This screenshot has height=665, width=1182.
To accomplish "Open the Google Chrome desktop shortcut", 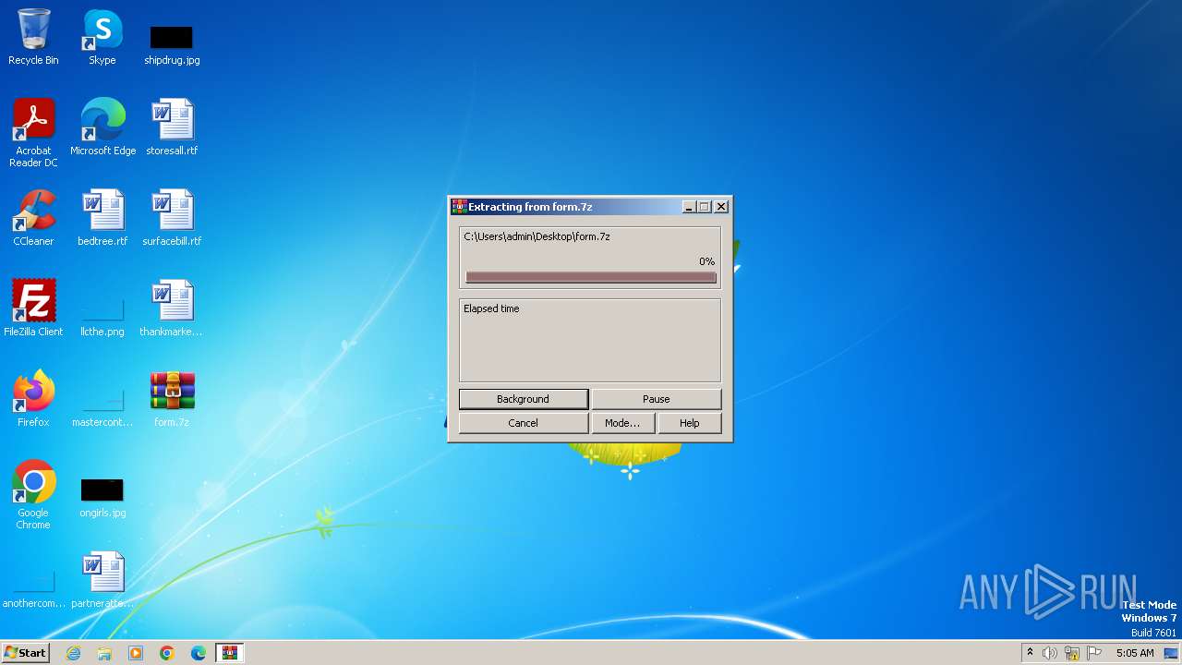I will coord(33,494).
